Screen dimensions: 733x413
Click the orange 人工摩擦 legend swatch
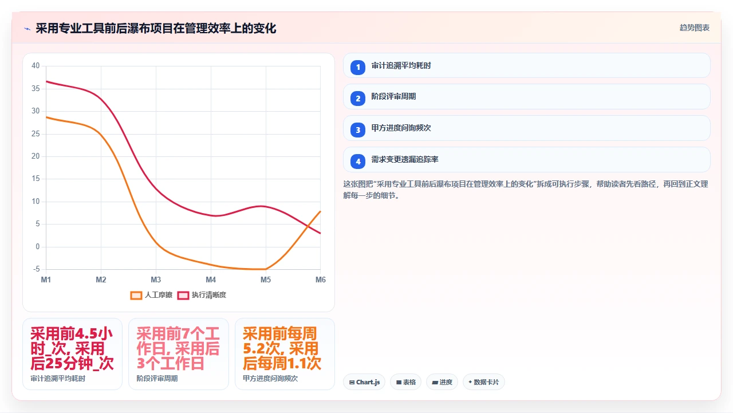tap(136, 296)
